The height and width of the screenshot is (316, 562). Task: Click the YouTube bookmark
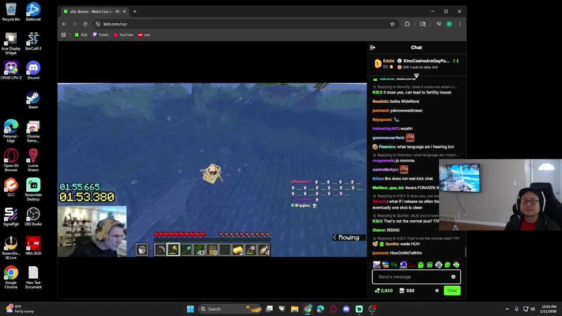click(123, 35)
